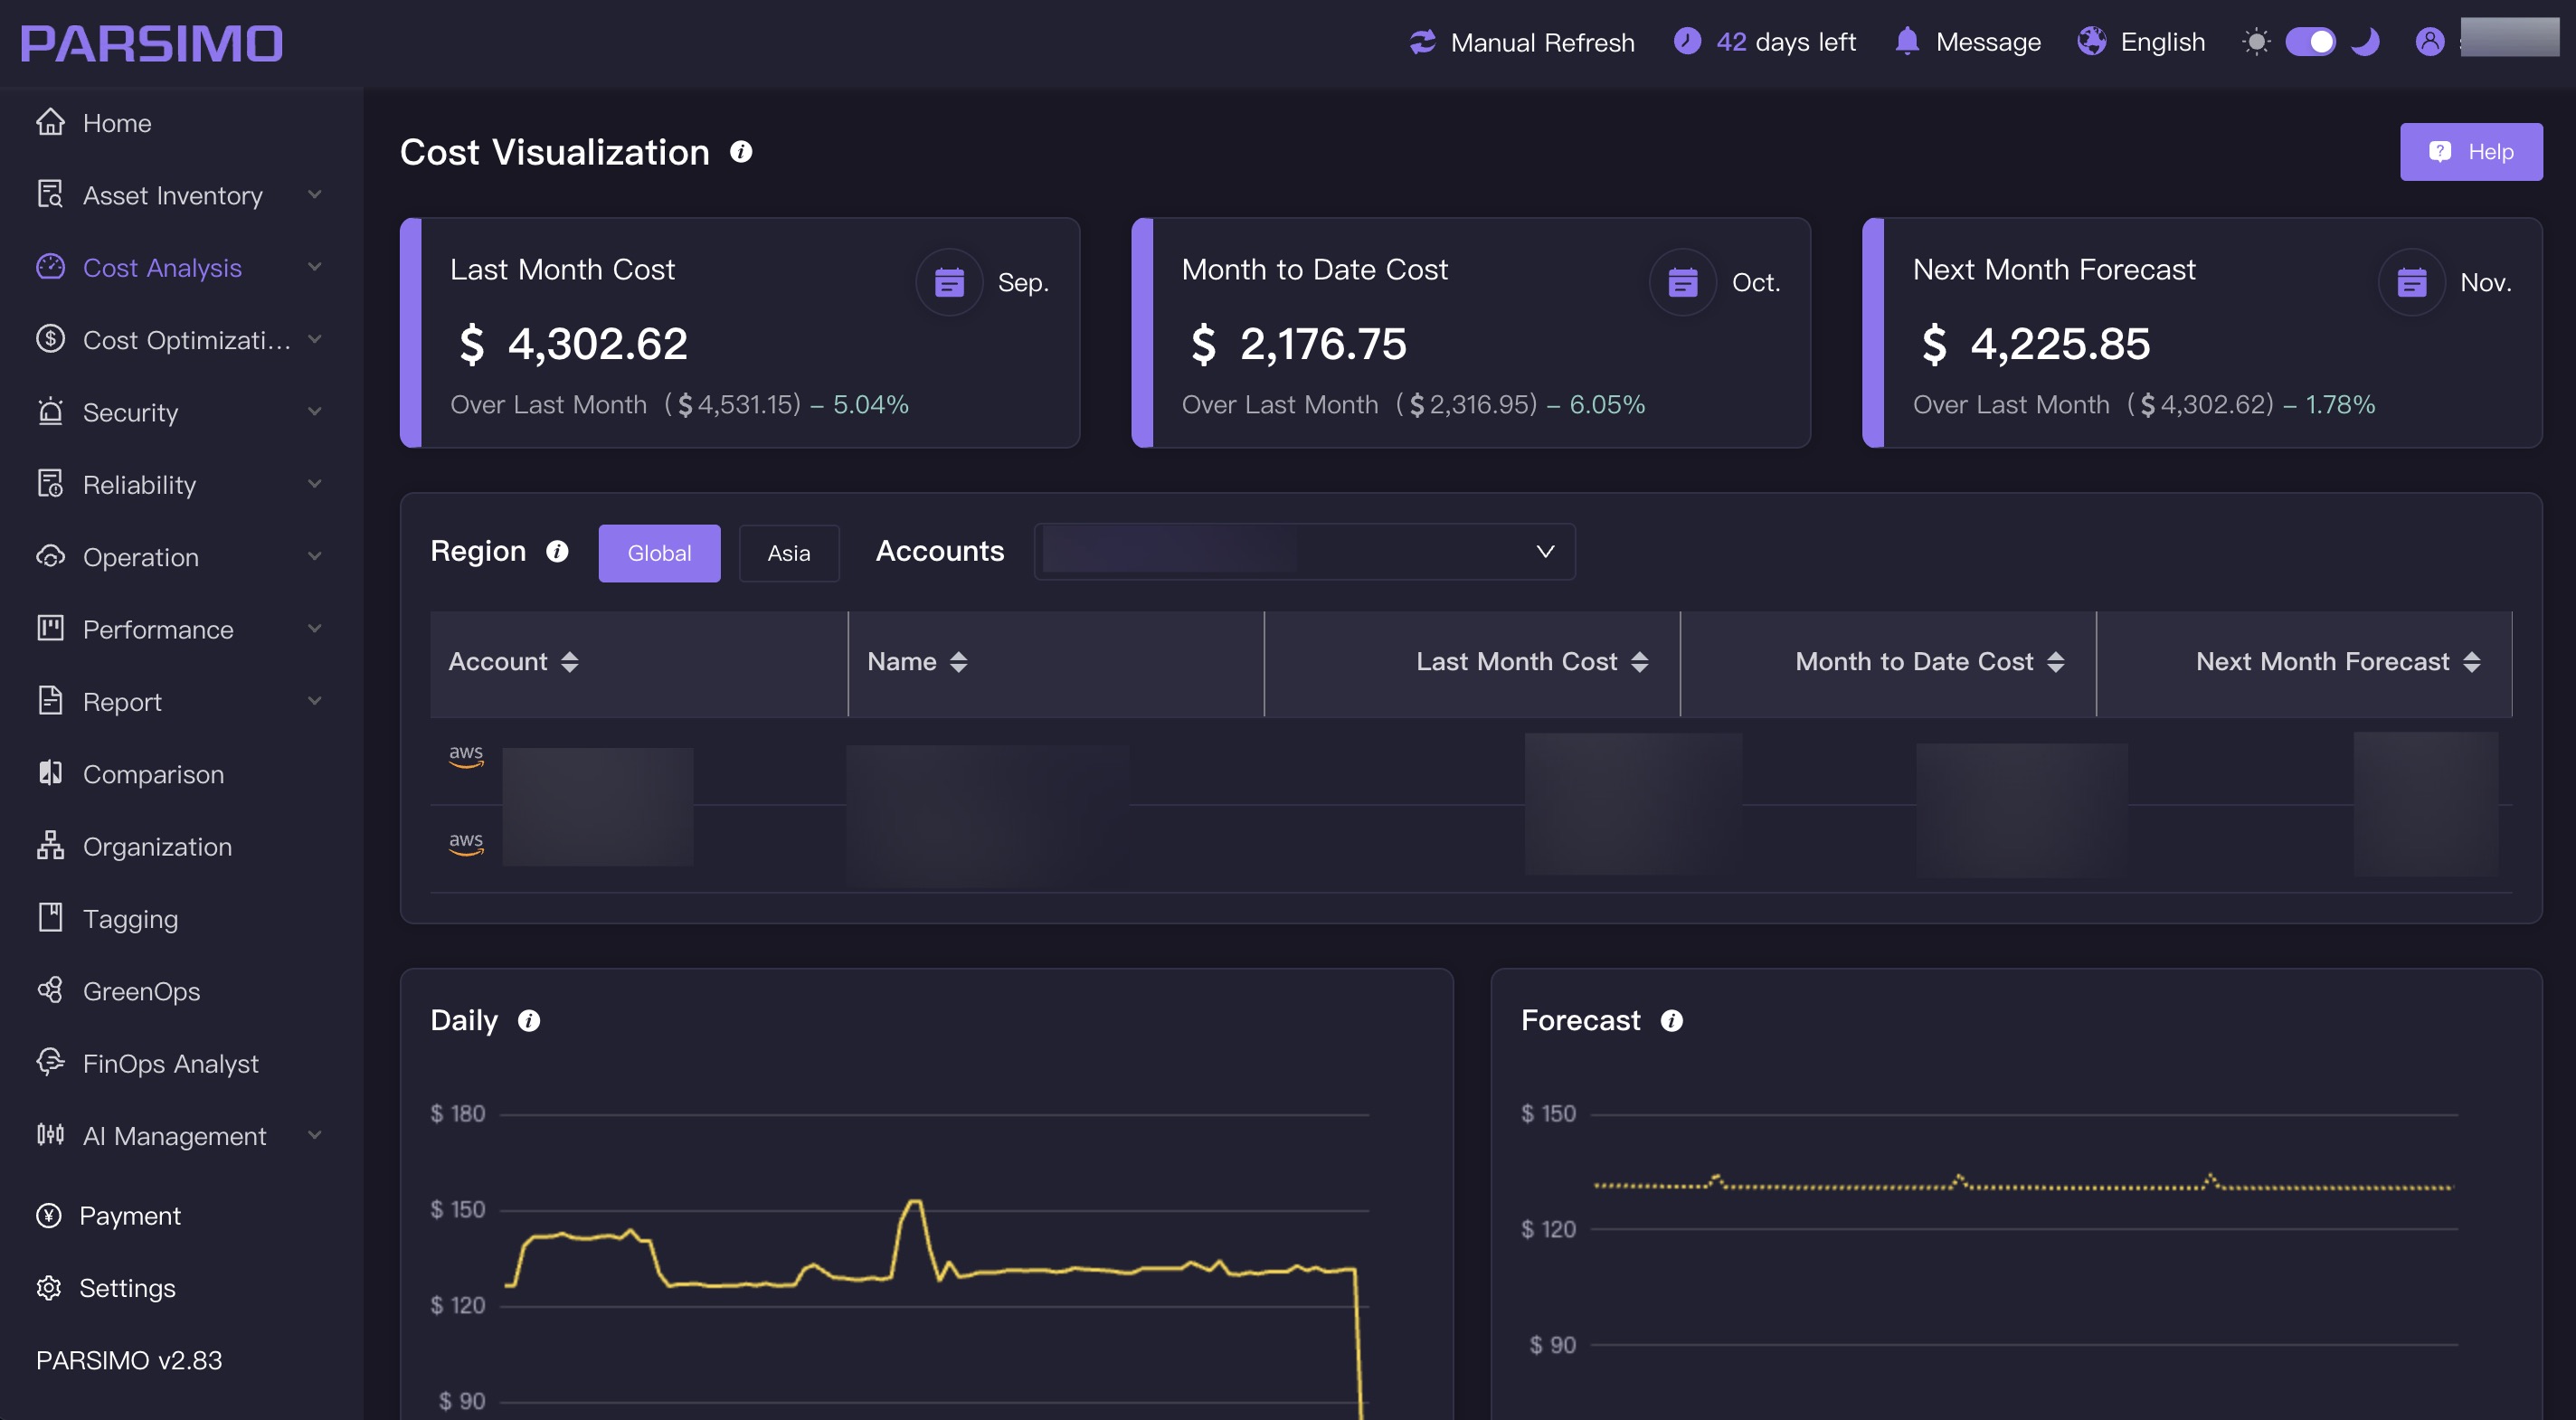Click the Nov. forecast calendar icon

tap(2411, 282)
